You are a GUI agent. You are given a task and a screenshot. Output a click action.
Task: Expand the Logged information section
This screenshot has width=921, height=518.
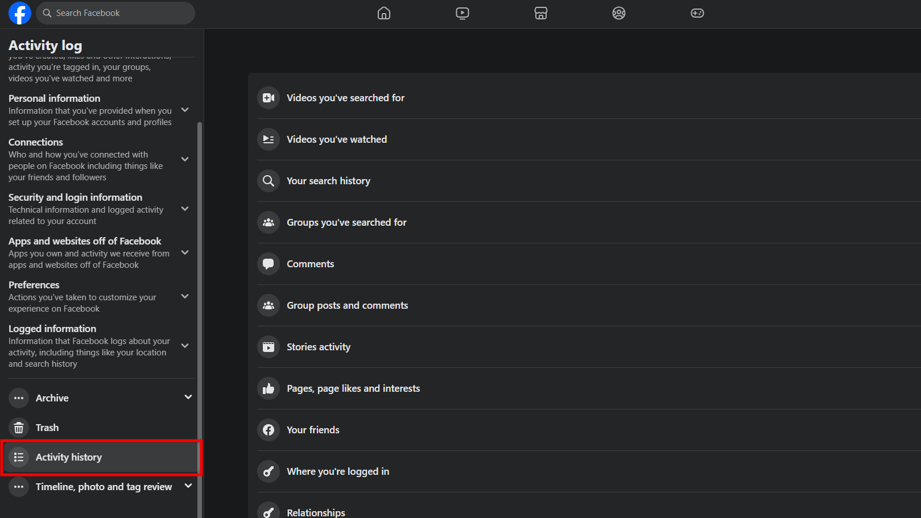[185, 346]
